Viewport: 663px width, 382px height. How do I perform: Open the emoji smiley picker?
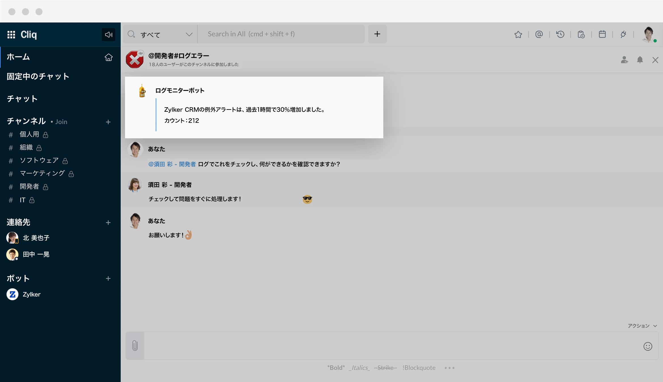pyautogui.click(x=648, y=346)
